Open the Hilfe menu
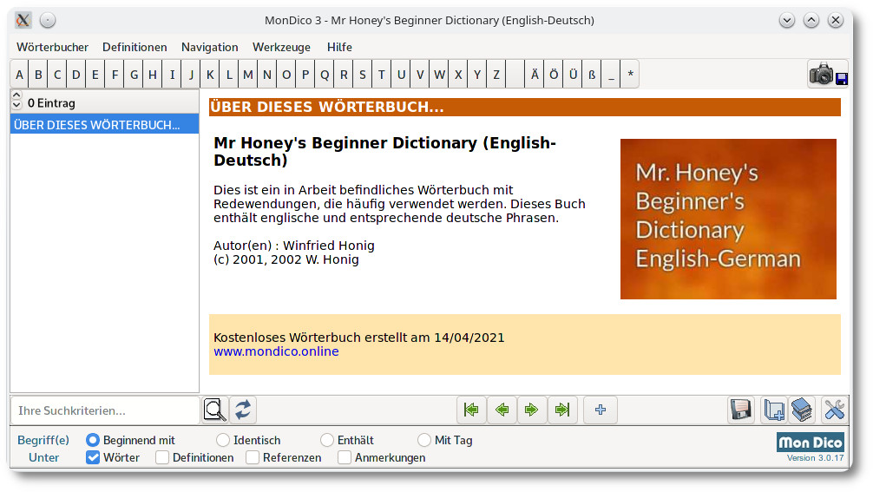The width and height of the screenshot is (873, 492). tap(339, 48)
